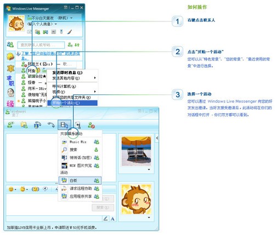275x235 pixels.
Task: Open the 車 tab in left sidebar
Action: 10,69
